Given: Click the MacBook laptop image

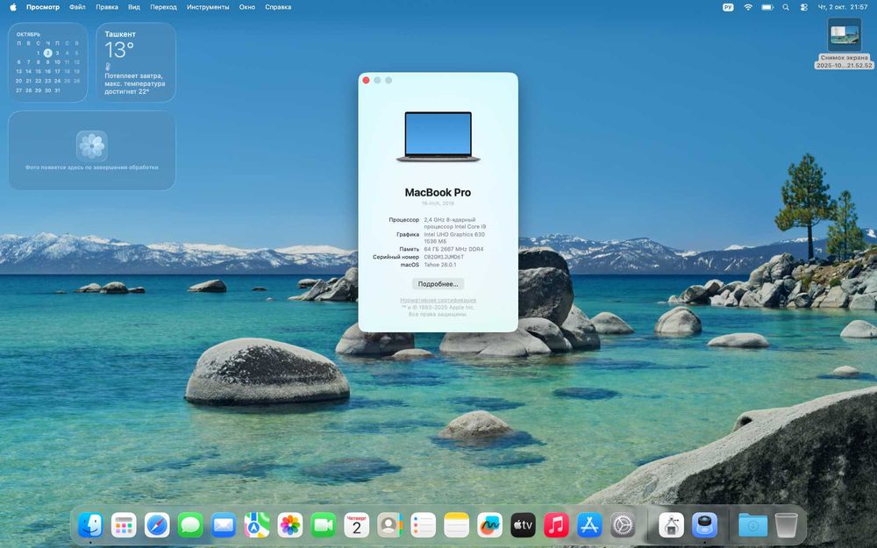Looking at the screenshot, I should (x=438, y=137).
